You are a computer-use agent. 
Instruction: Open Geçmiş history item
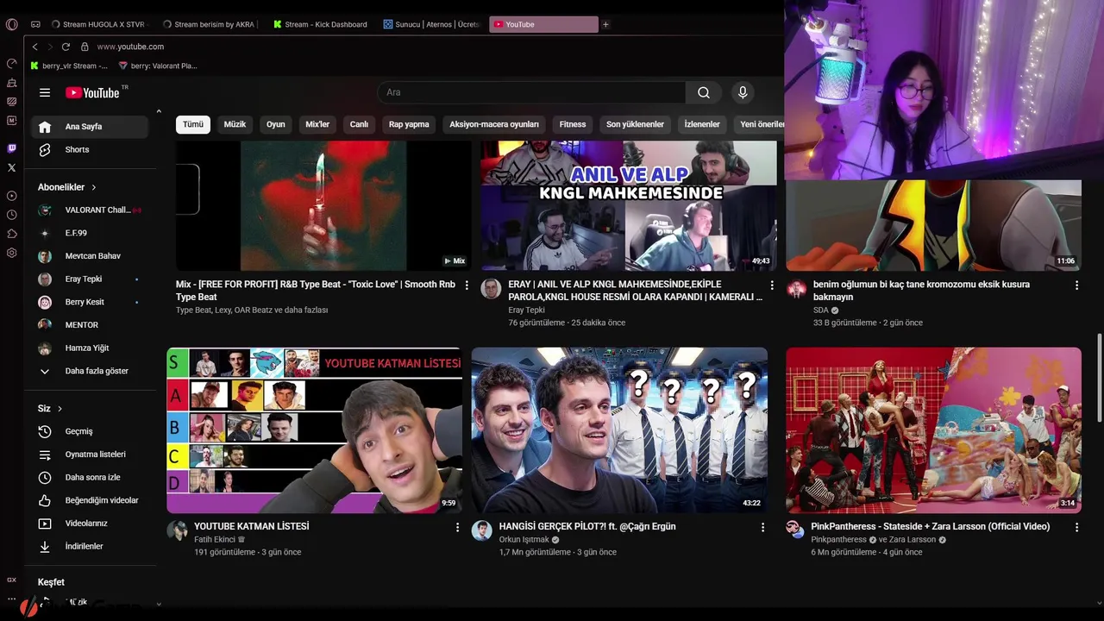tap(90, 431)
